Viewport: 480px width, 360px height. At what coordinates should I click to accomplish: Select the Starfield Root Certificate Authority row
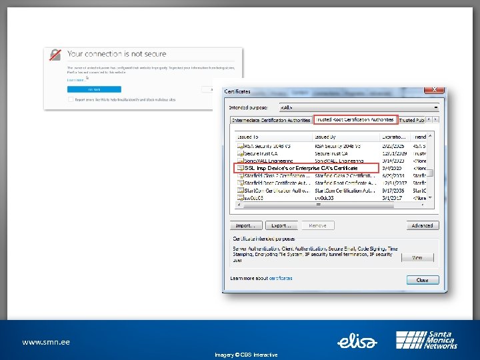[x=331, y=183]
